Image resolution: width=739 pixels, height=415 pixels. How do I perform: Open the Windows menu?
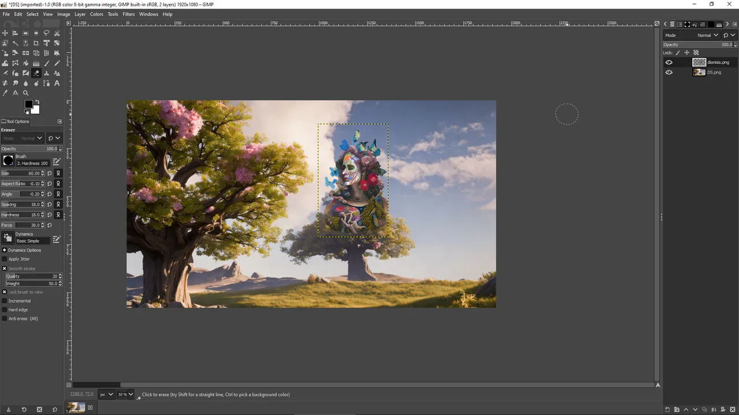tap(148, 14)
